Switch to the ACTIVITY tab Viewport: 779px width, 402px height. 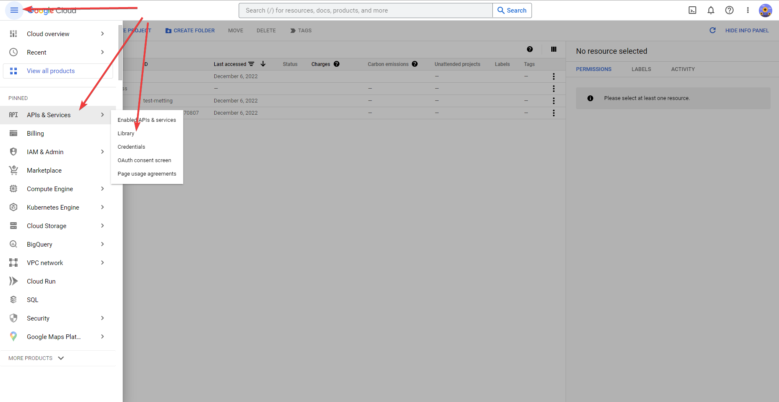click(683, 69)
